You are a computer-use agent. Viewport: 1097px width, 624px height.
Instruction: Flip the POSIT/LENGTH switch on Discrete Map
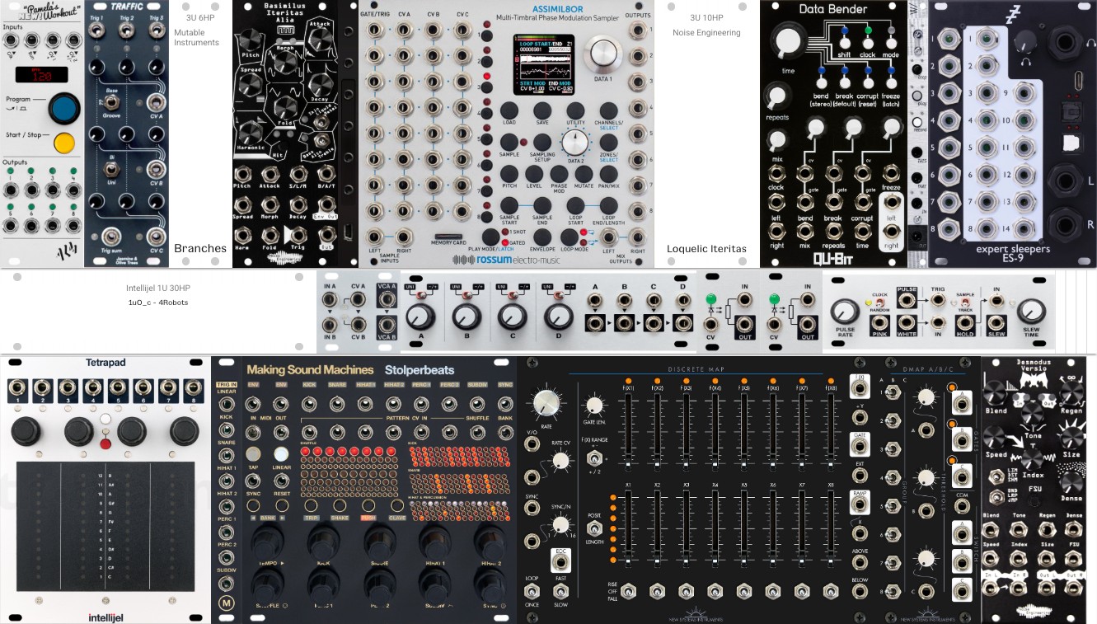click(594, 529)
